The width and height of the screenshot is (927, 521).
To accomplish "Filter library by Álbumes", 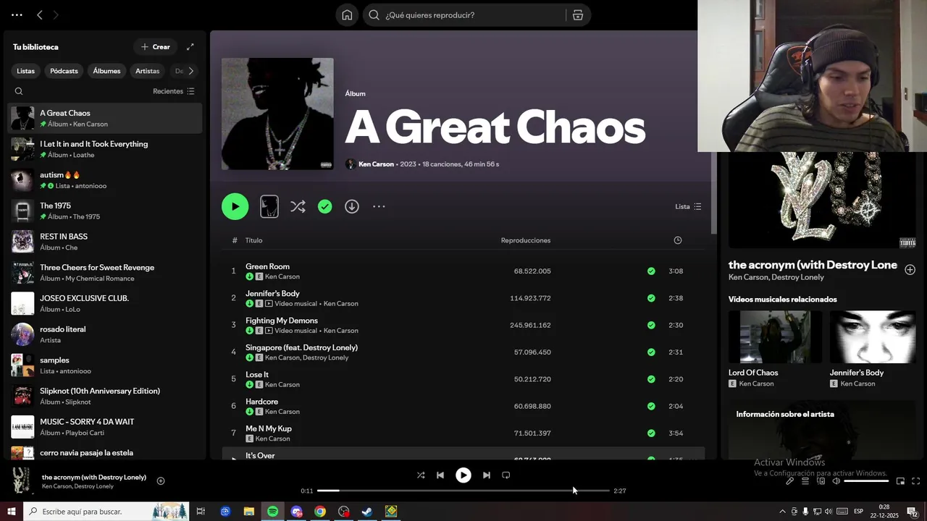I will 106,71.
